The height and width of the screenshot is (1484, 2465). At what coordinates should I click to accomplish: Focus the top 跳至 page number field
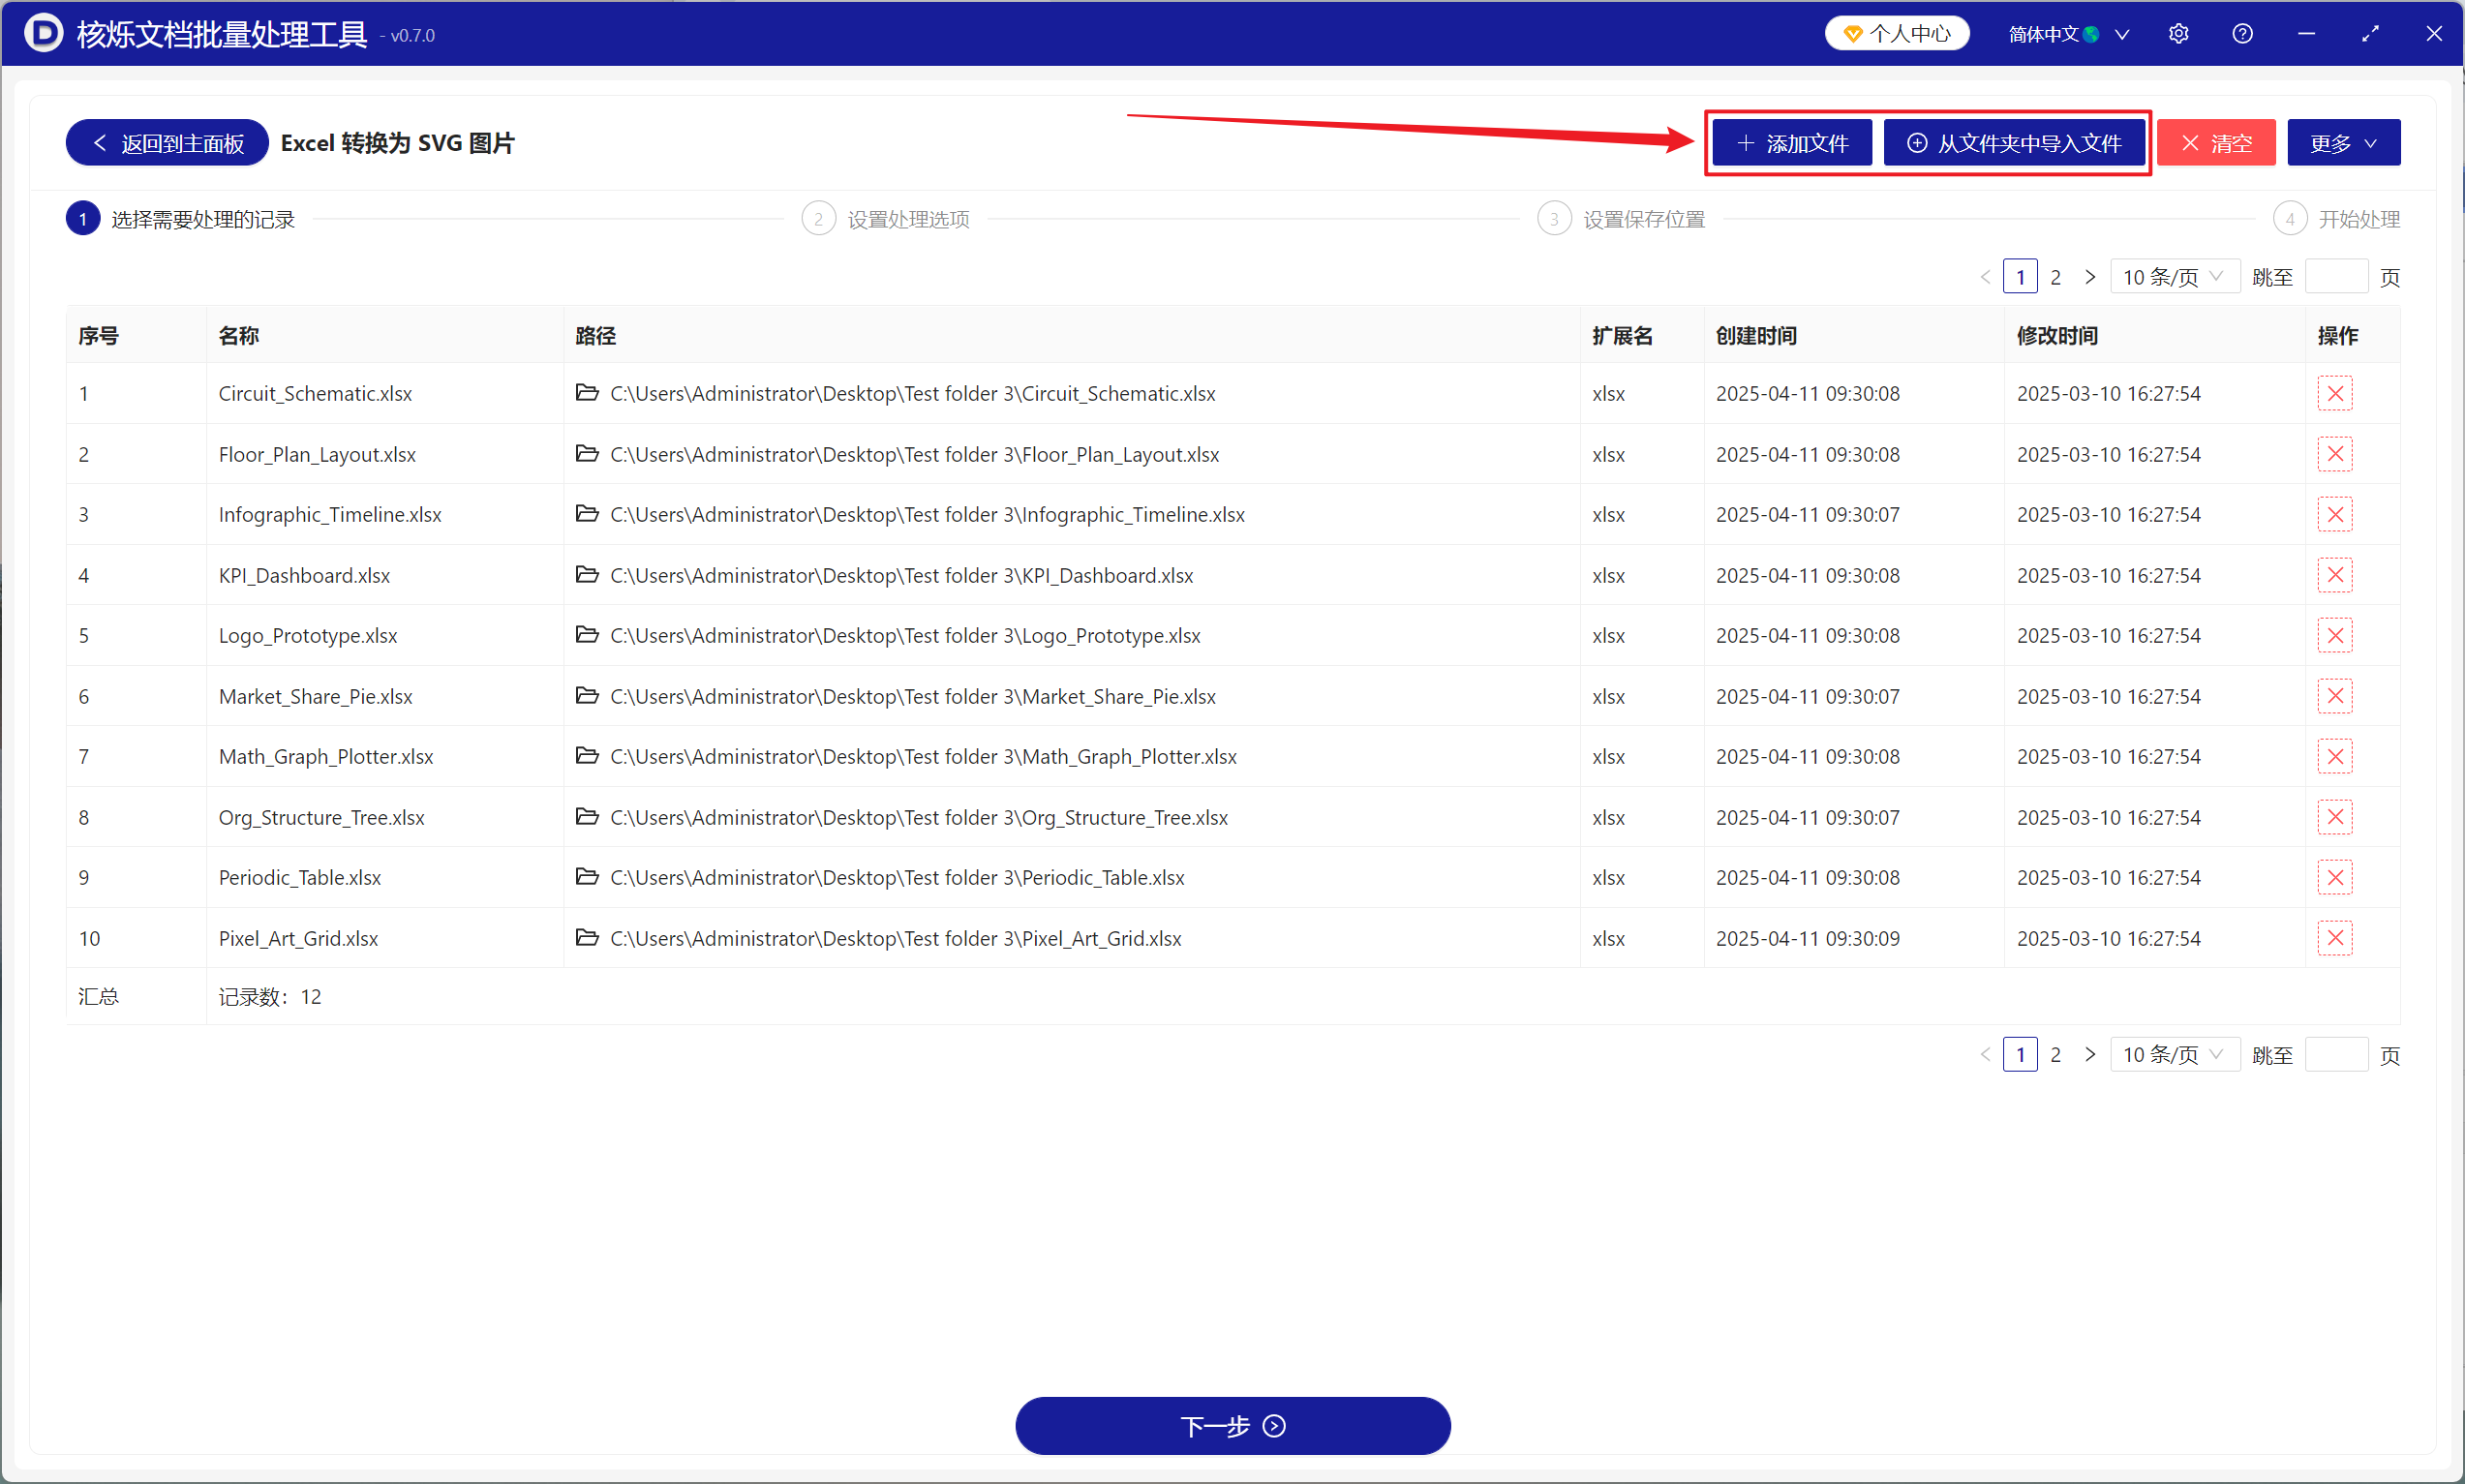tap(2335, 277)
